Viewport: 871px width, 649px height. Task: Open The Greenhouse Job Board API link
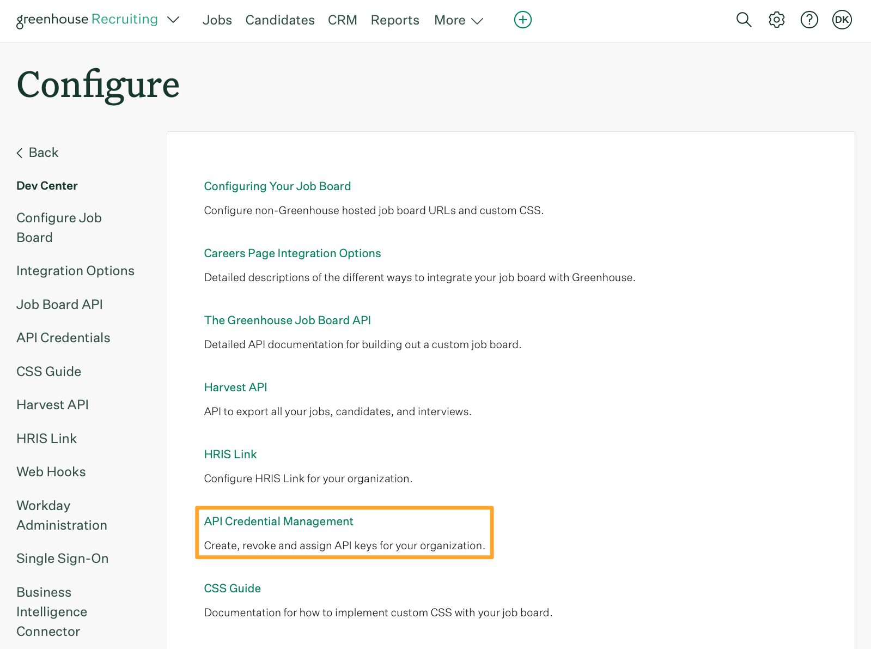point(287,320)
